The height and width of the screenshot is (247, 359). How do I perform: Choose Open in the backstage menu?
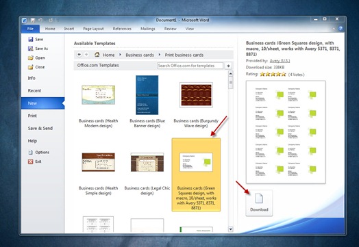36,58
